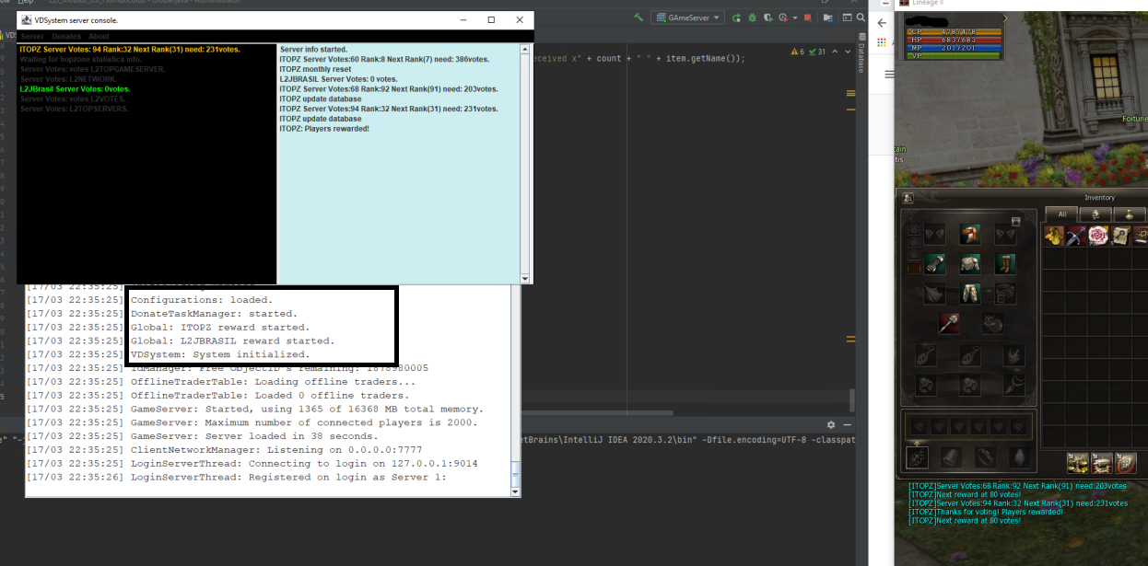Open the Donates menu in VDSystem console
The height and width of the screenshot is (566, 1148).
point(66,37)
